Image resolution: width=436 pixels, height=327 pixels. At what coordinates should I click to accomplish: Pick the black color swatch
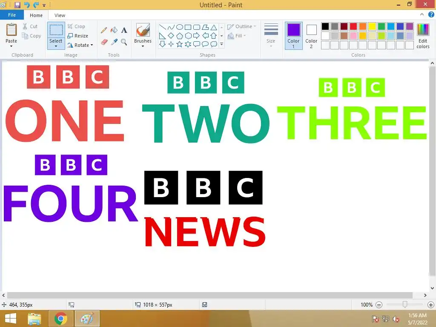(x=325, y=26)
